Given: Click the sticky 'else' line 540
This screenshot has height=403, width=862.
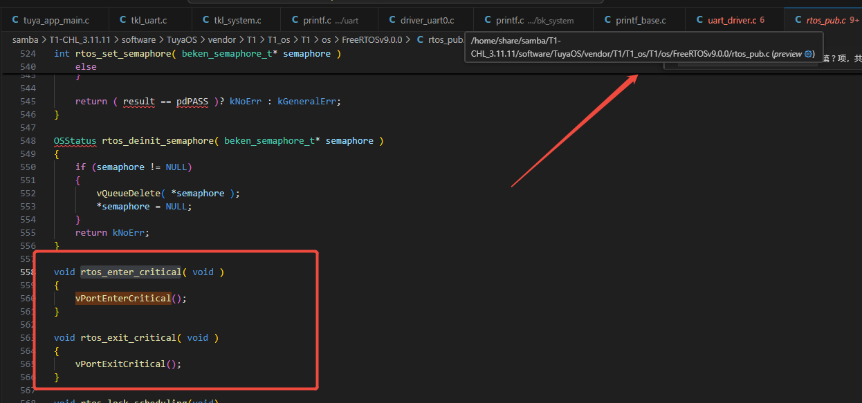Looking at the screenshot, I should (x=86, y=66).
